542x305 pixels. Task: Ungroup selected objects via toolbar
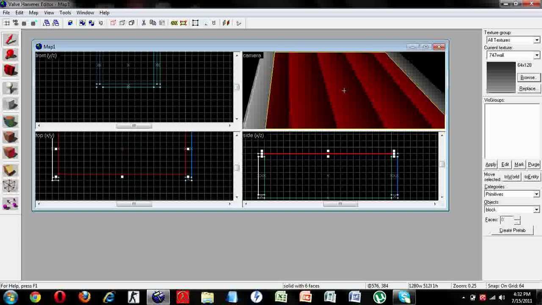(91, 23)
